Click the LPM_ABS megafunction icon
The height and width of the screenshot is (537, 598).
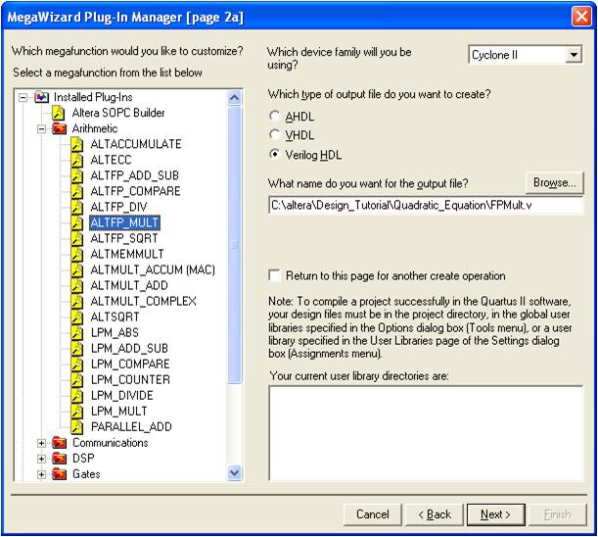tap(76, 332)
